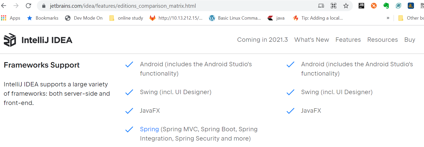Expand hidden bookmarks with the chevron
424x147 pixels.
(x=388, y=18)
